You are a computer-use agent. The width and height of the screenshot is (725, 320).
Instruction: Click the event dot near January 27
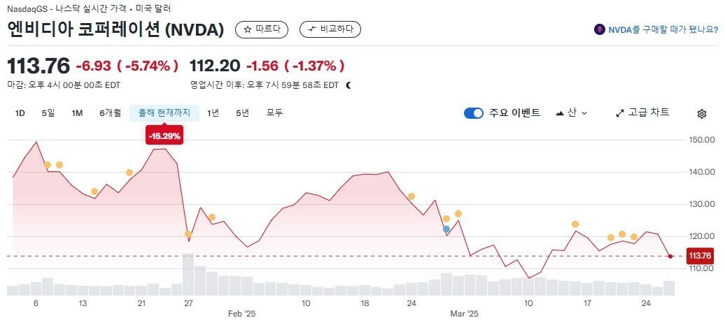188,234
